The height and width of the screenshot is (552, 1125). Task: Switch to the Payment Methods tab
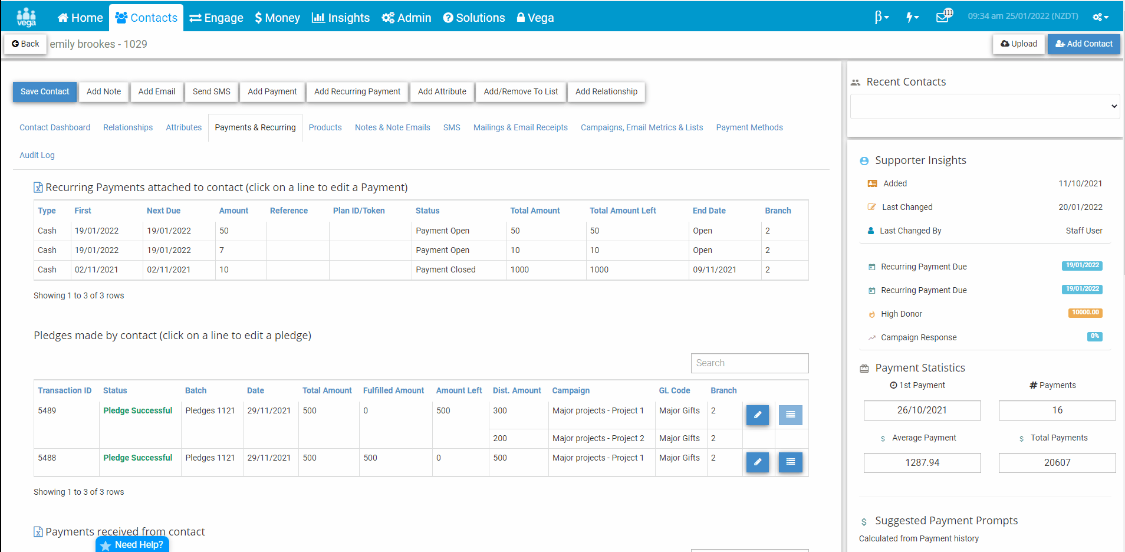click(749, 127)
